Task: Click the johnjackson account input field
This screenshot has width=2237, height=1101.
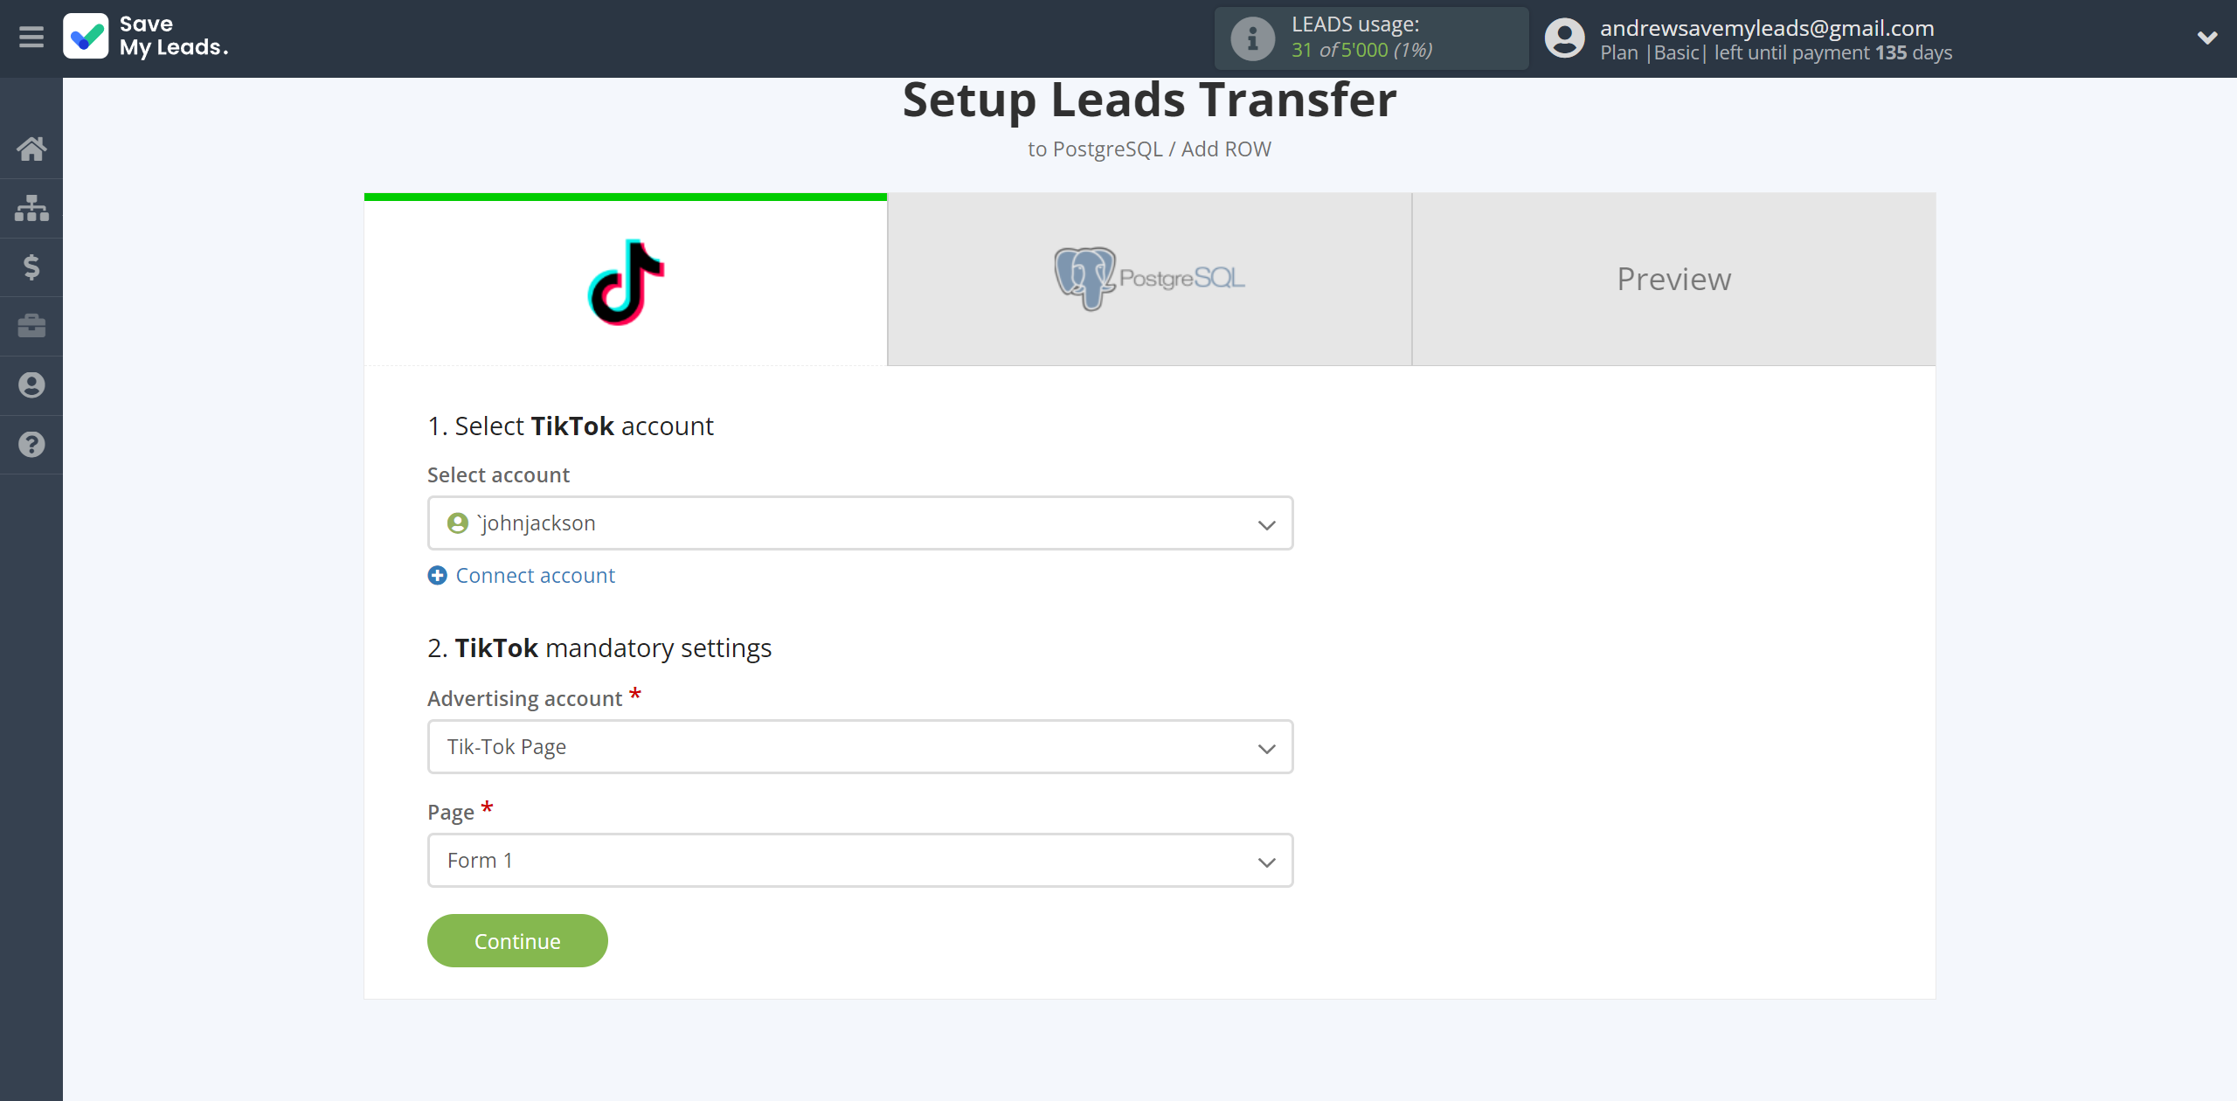Action: click(x=859, y=523)
